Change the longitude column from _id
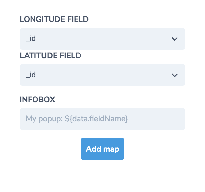The height and width of the screenshot is (192, 205). 102,39
